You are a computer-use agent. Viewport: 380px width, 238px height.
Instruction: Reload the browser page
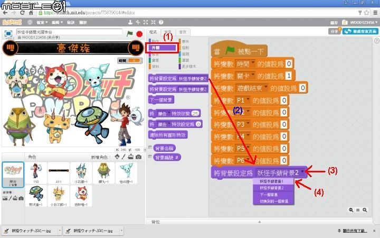pyautogui.click(x=22, y=13)
